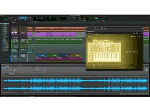This screenshot has width=150, height=112.
Task: Click the first knob at Kontakt bottom left
Action: 94,65
